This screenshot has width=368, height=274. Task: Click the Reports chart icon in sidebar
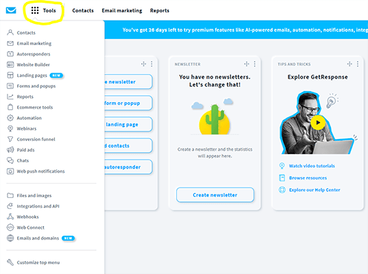(10, 97)
